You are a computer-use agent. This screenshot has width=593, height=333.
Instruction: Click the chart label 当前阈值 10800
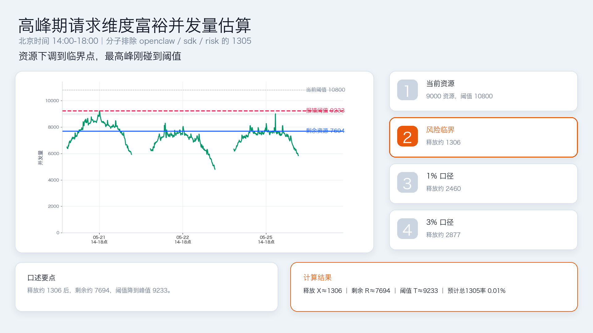(x=326, y=90)
